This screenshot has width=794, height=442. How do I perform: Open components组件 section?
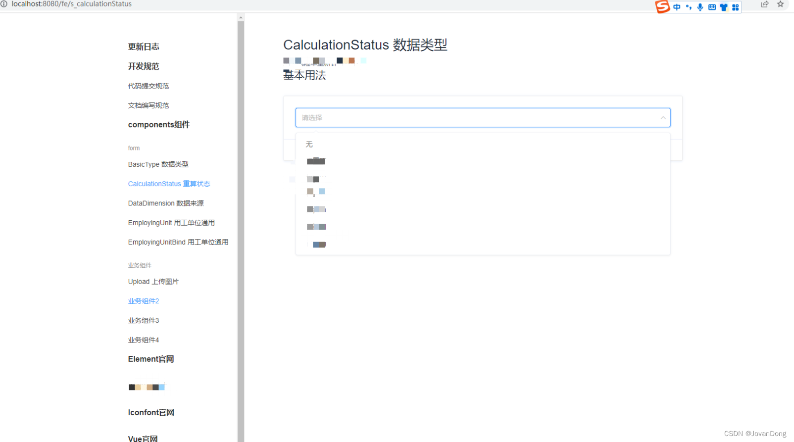pos(159,125)
